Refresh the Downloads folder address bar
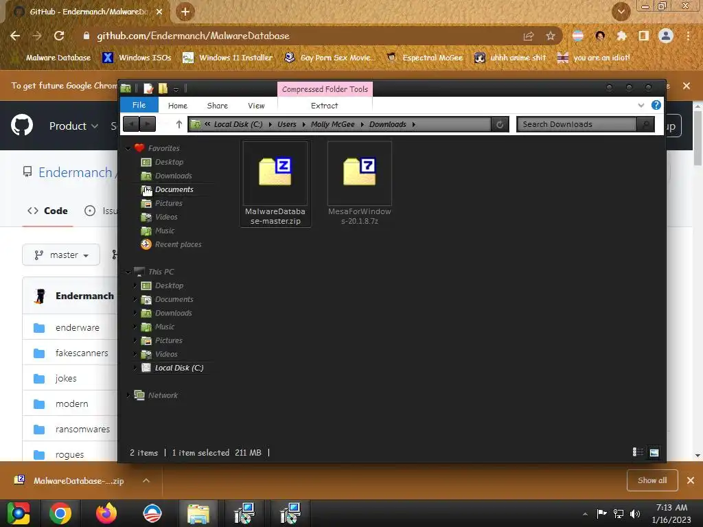The height and width of the screenshot is (527, 703). (500, 125)
